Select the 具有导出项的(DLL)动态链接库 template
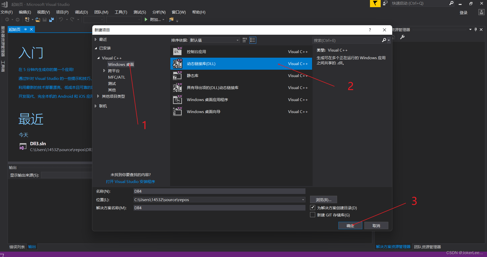The width and height of the screenshot is (487, 257). pos(241,88)
